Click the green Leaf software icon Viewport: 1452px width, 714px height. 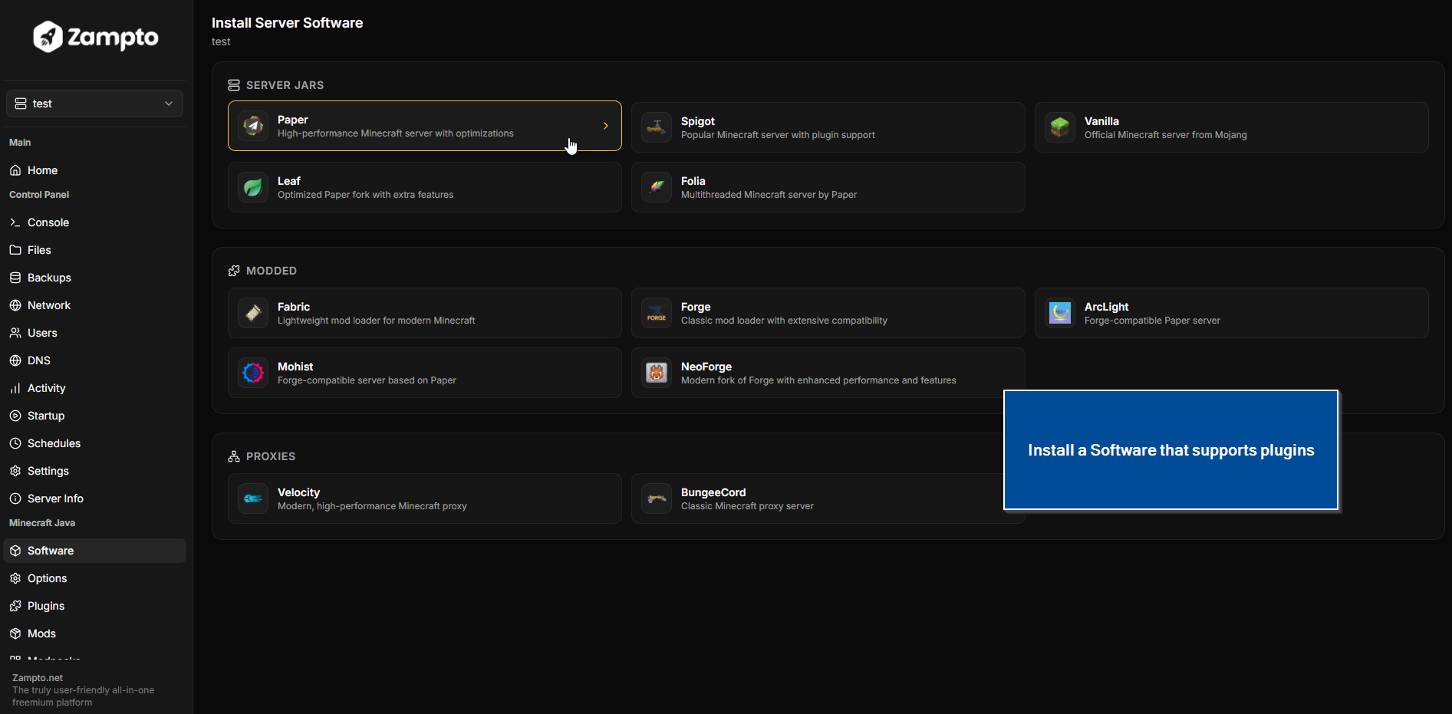coord(253,187)
